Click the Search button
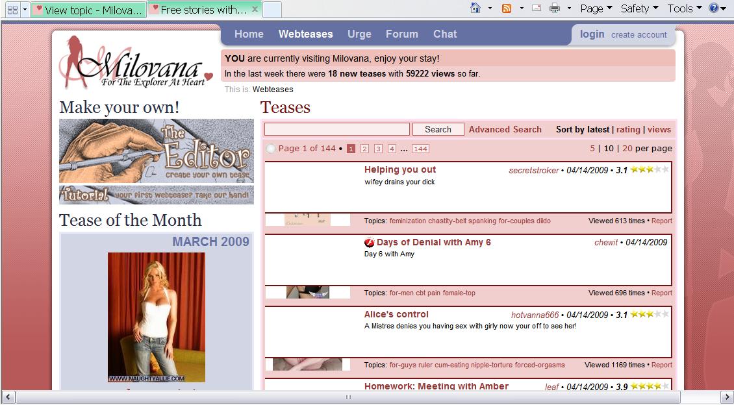734x405 pixels. pos(438,130)
